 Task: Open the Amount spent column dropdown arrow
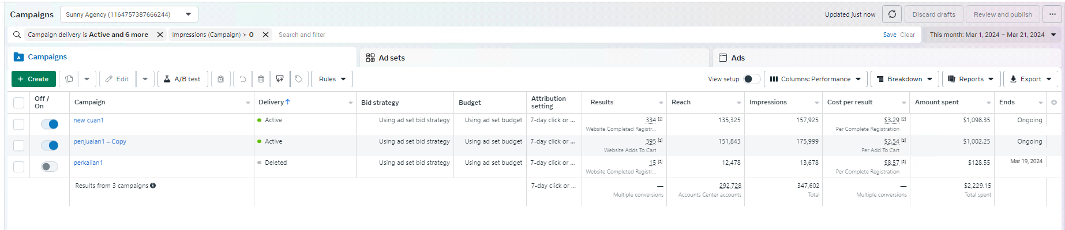point(989,103)
